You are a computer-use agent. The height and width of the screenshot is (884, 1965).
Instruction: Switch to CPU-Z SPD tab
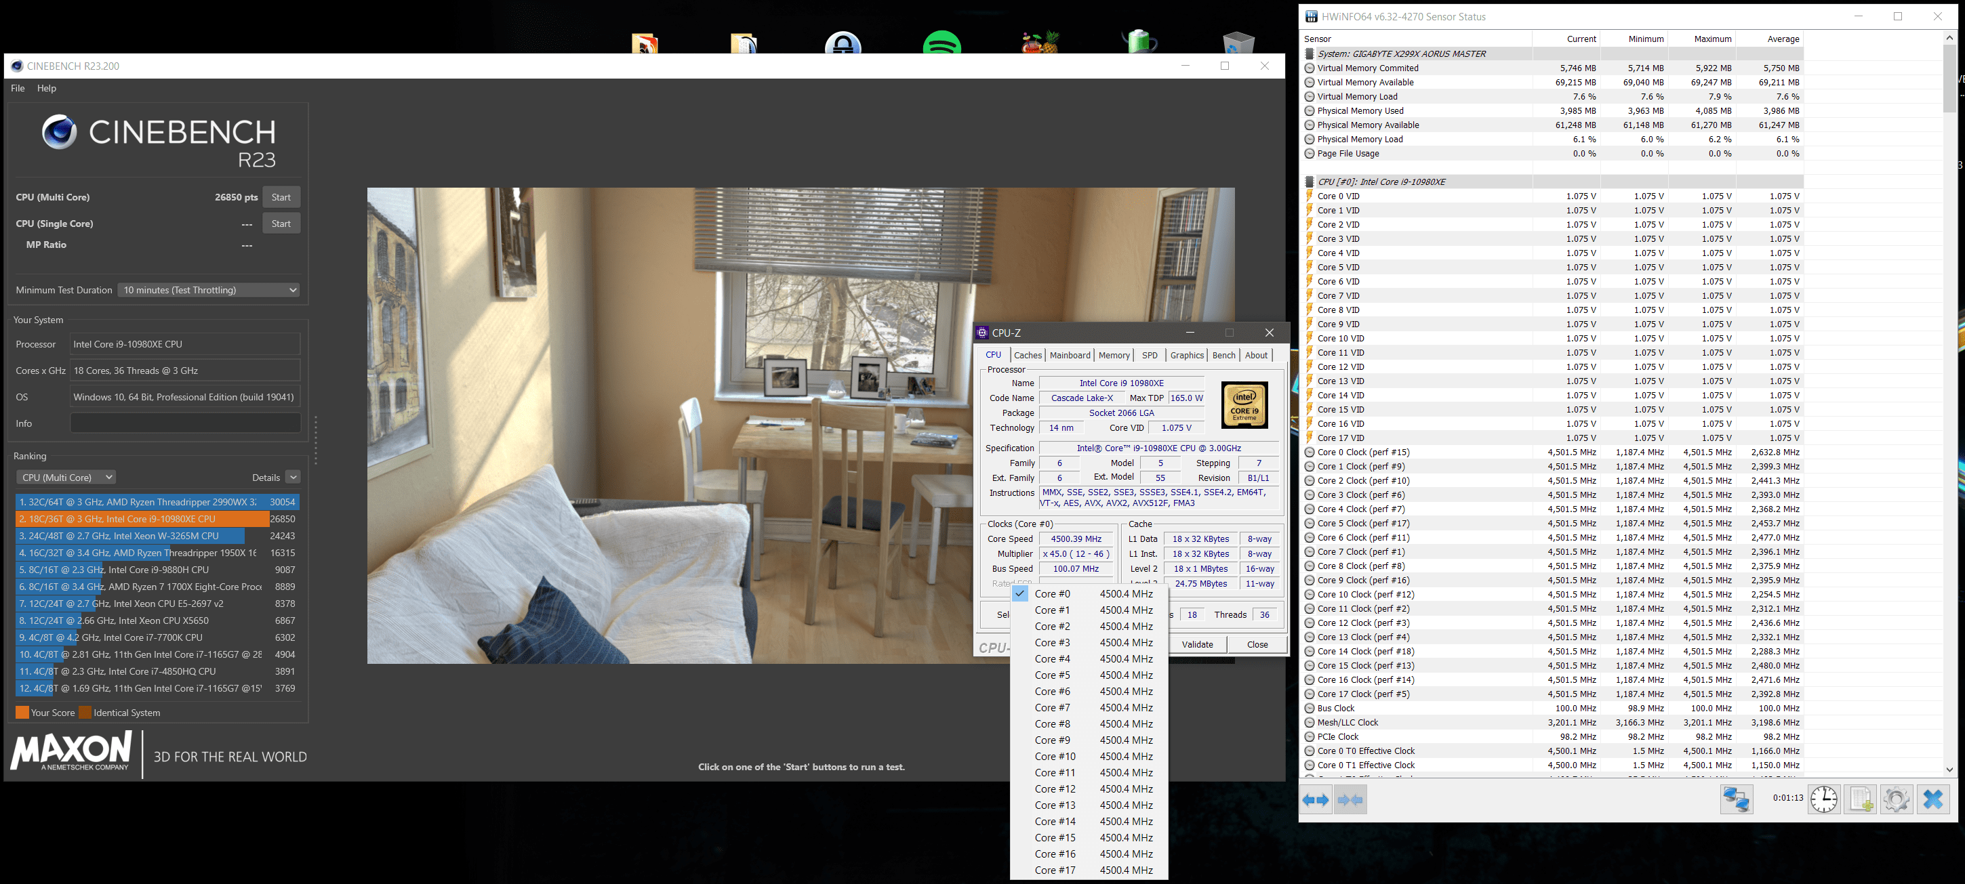tap(1150, 355)
